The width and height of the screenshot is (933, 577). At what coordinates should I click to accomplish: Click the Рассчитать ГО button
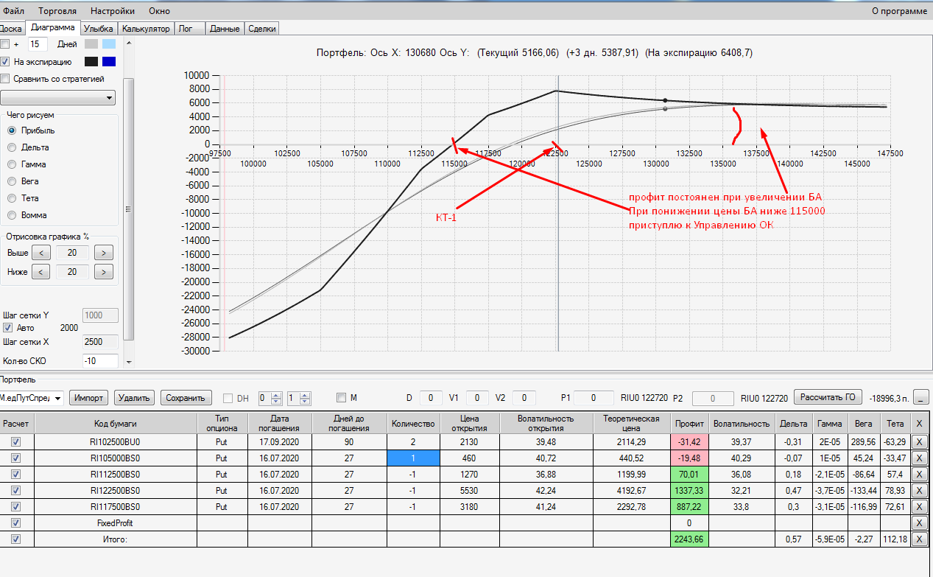(828, 397)
